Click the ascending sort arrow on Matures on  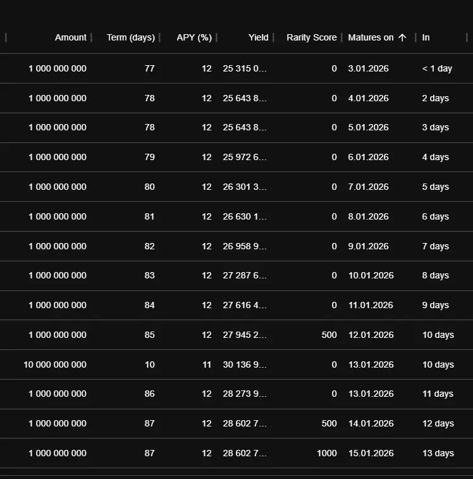tap(402, 37)
